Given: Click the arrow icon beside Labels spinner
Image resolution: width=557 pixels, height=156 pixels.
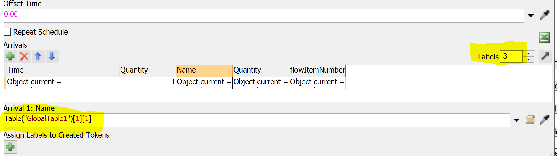Looking at the screenshot, I should pos(545,56).
